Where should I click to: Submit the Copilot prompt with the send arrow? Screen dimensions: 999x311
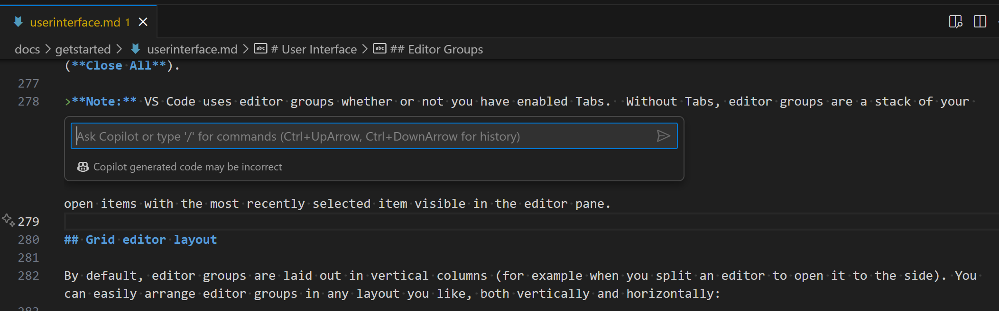(x=664, y=136)
